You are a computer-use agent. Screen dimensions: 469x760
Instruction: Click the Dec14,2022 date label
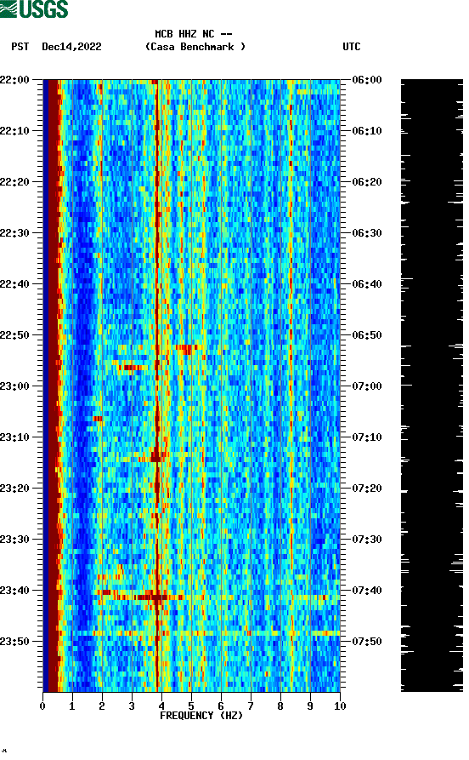(x=71, y=47)
